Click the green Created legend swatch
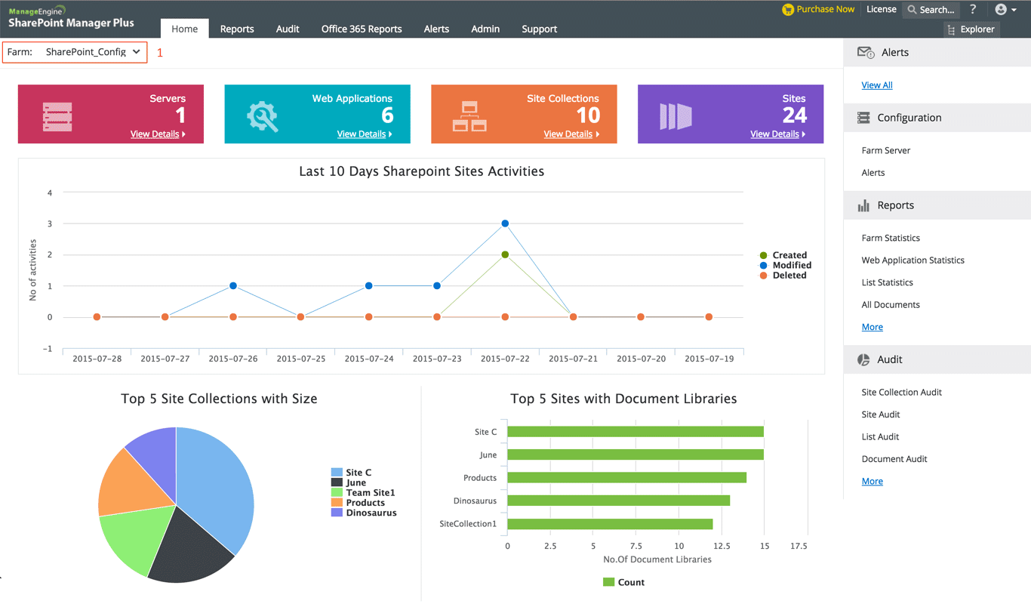 click(x=762, y=255)
